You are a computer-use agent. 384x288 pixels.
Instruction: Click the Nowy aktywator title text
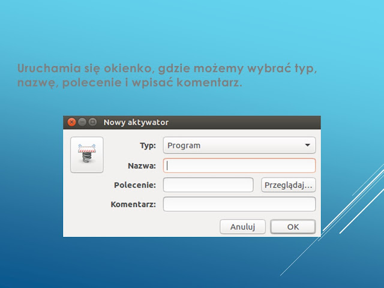point(136,122)
